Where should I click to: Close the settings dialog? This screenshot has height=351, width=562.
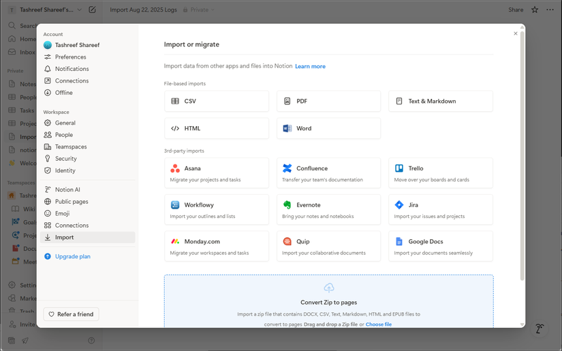(x=516, y=33)
